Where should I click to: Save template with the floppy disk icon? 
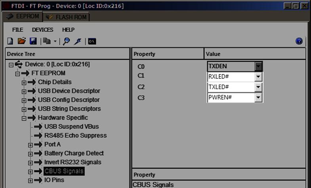tap(33, 41)
